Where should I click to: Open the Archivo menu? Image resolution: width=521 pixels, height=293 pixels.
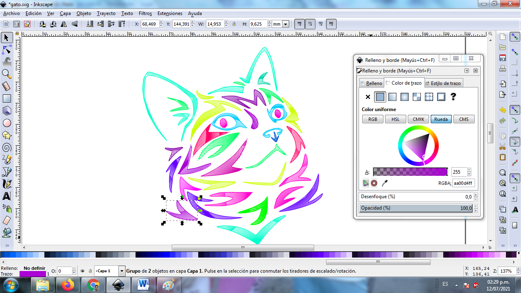[x=11, y=13]
